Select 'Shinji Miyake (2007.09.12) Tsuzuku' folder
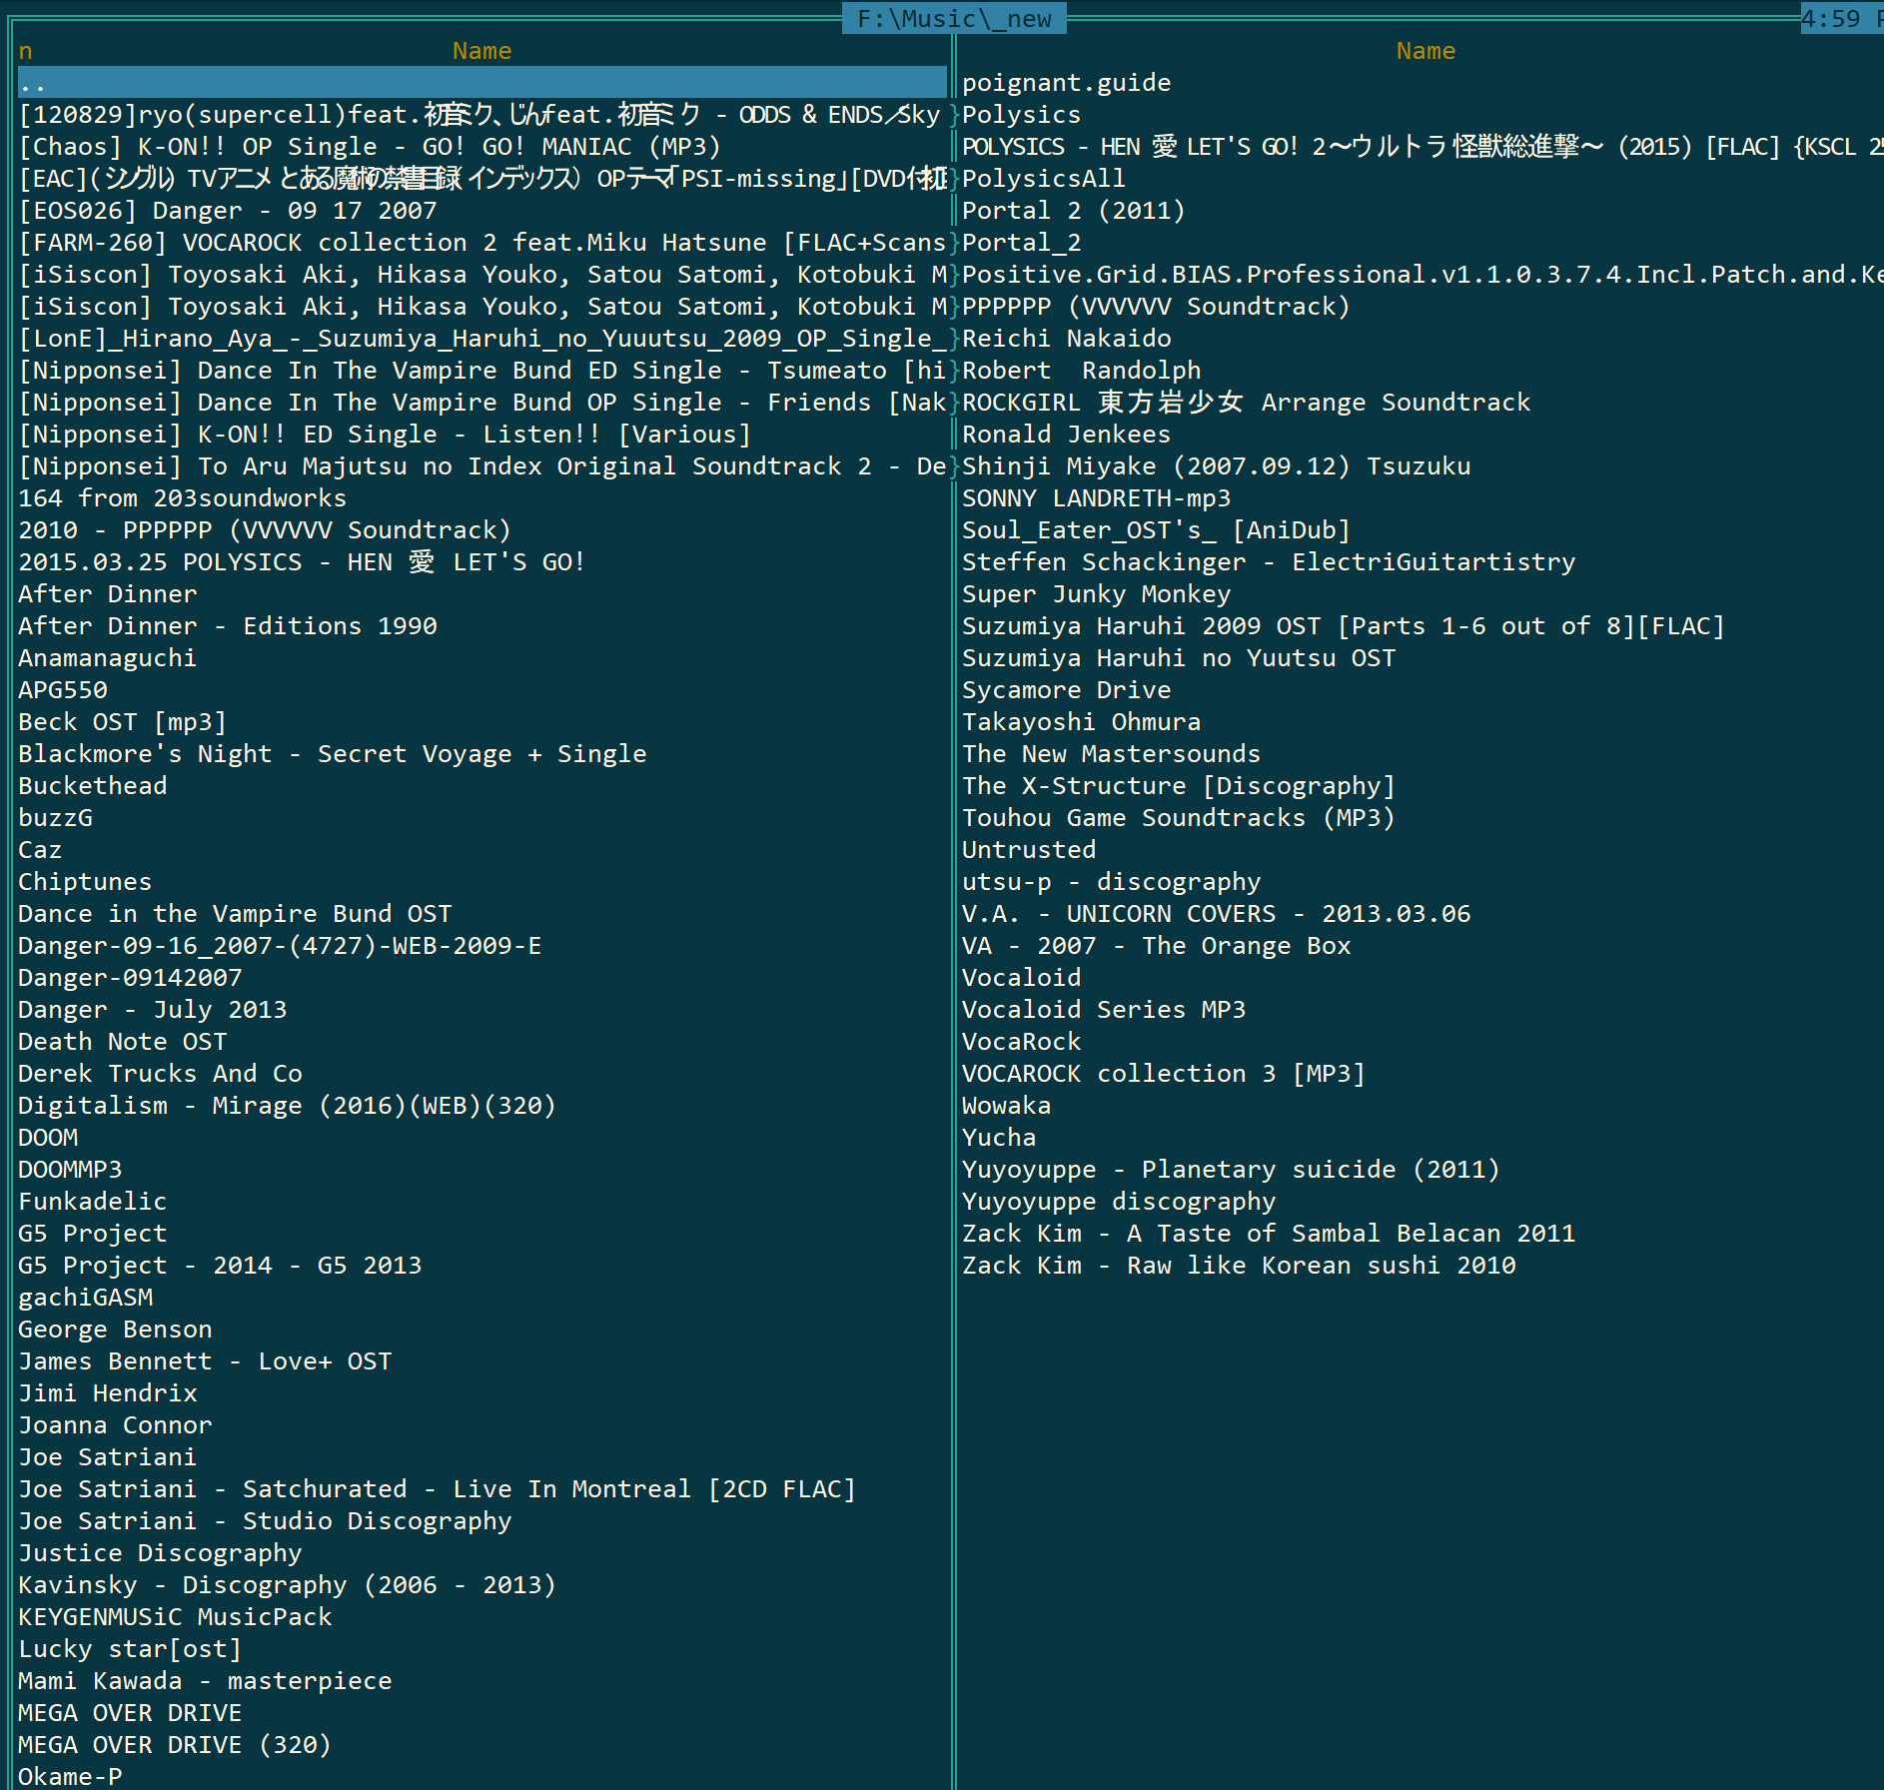The height and width of the screenshot is (1790, 1884). (x=1217, y=466)
